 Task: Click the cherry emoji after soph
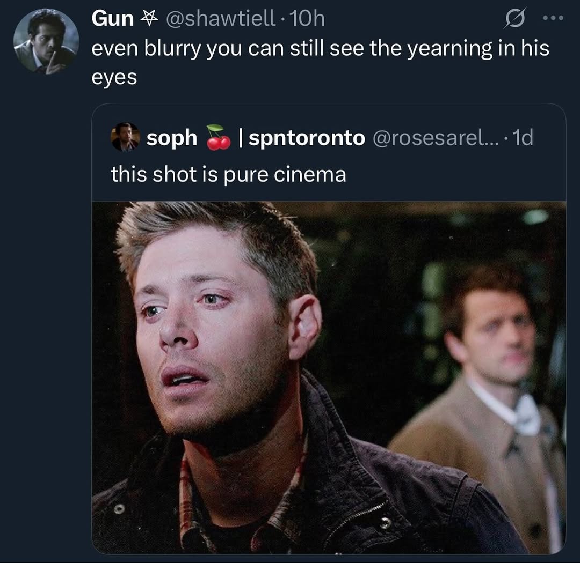(x=218, y=137)
